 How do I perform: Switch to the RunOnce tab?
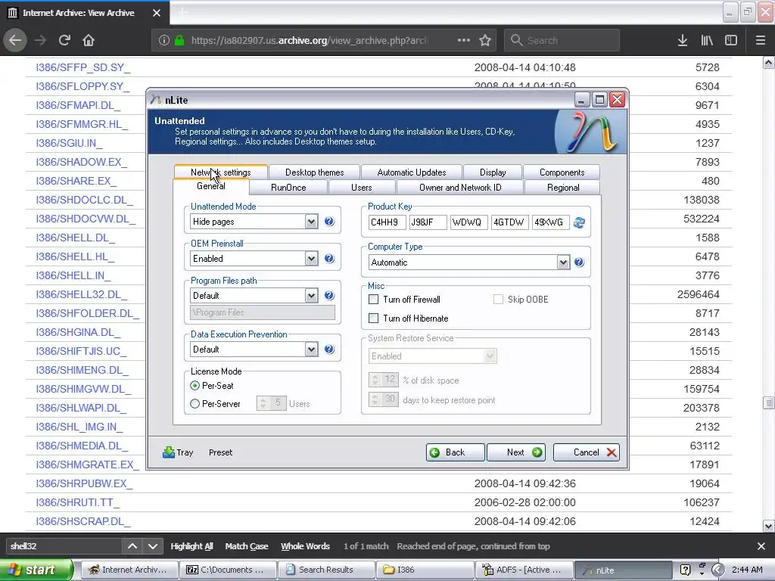288,188
